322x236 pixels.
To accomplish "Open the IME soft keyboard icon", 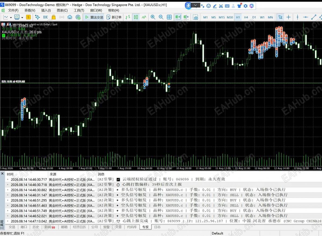I will [x=227, y=6].
